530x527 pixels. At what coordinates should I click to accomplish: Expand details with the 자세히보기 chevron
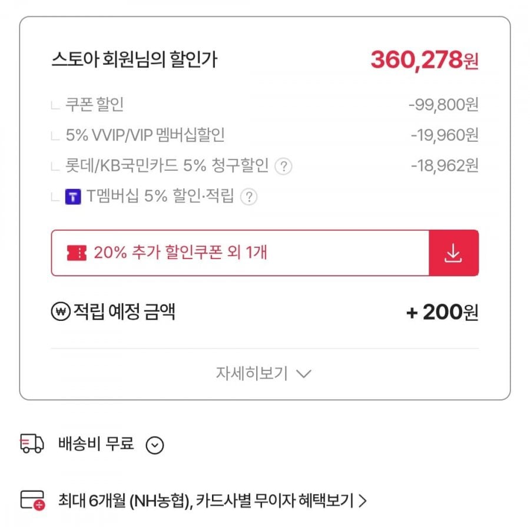point(303,373)
